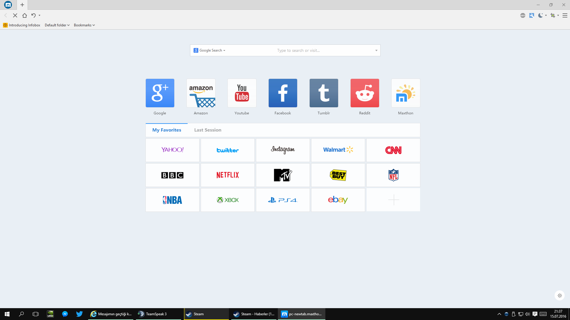Switch to the My Favorites tab
This screenshot has width=570, height=320.
tap(167, 130)
